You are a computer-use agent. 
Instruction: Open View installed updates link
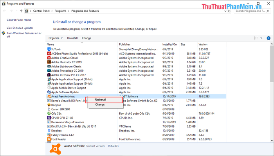pos(20,28)
